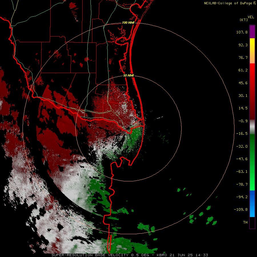Click the [KT] units label
The height and width of the screenshot is (257, 257).
pos(244,20)
